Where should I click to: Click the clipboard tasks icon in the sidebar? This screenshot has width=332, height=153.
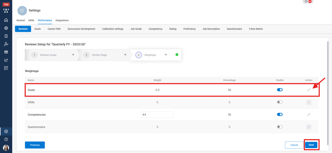pyautogui.click(x=6, y=36)
